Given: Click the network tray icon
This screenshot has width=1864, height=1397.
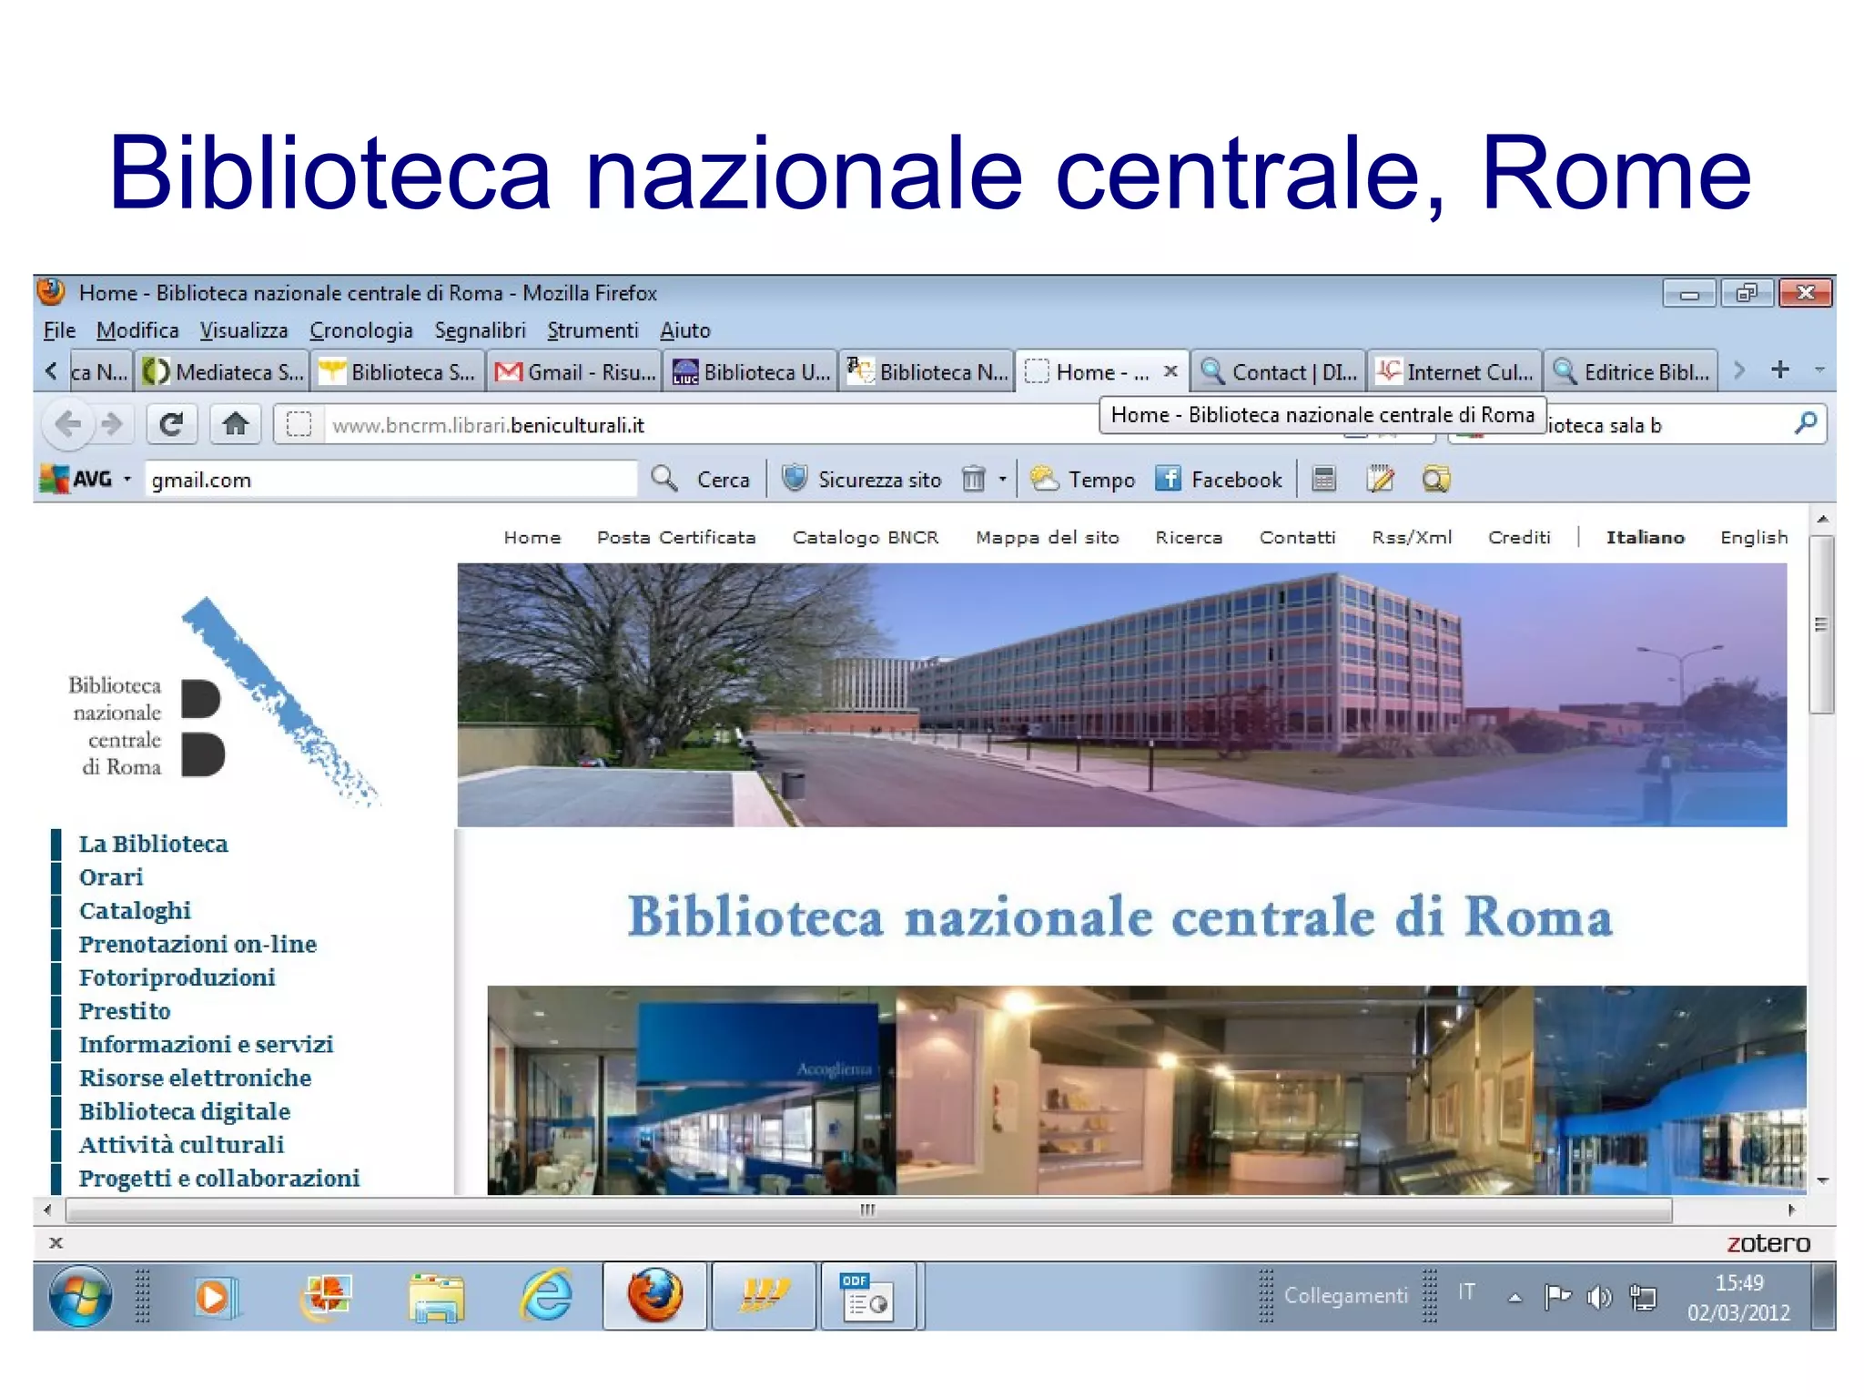Looking at the screenshot, I should [x=1643, y=1296].
